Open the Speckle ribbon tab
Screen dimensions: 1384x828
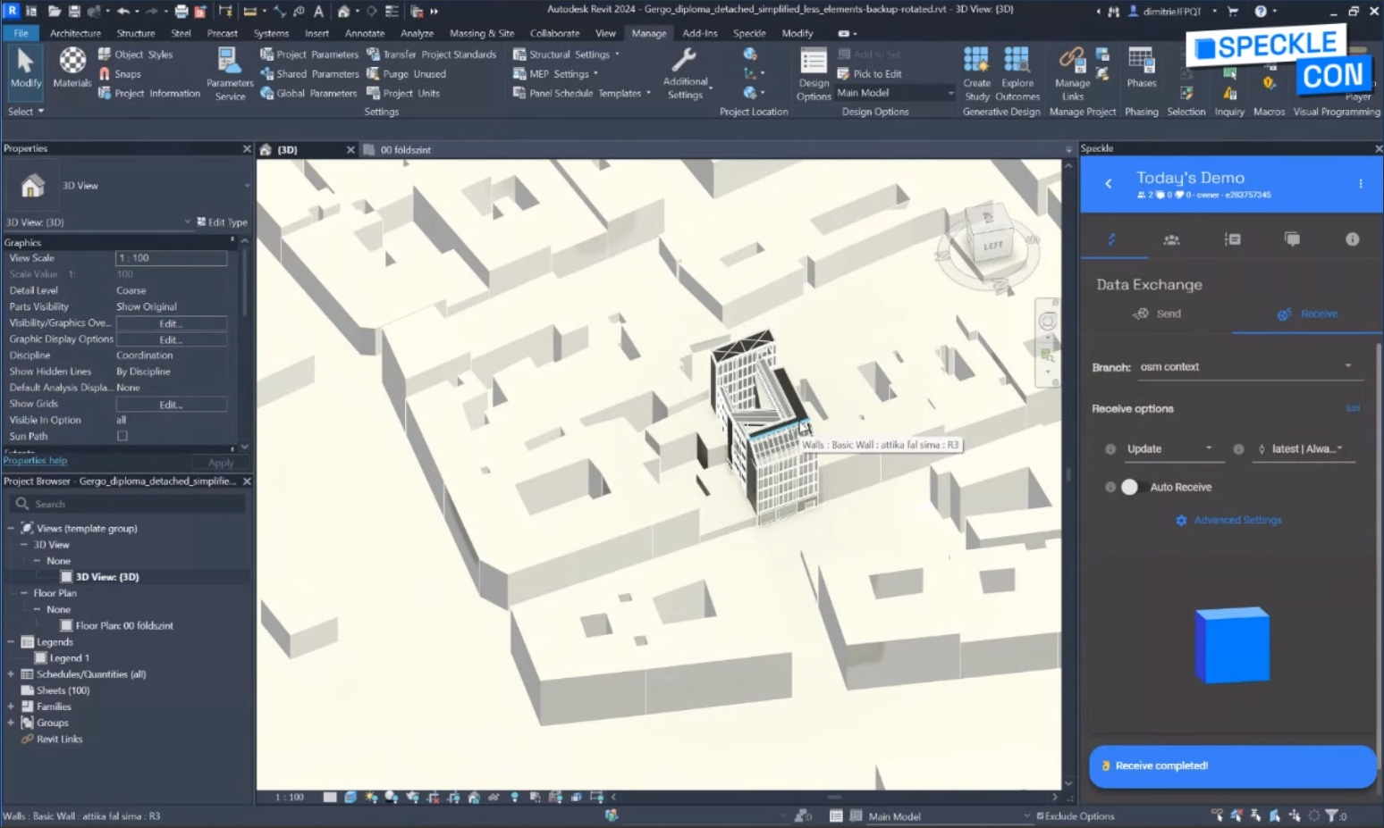click(749, 33)
